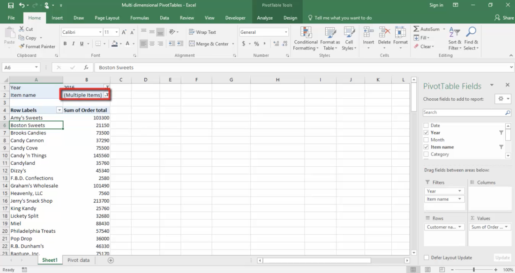Click the Center alignment icon
Screen dimensions: 515x273
point(152,44)
